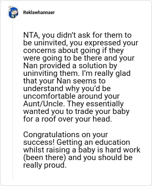152x186 pixels.
Task: Click the Aunt/Uncle text in the comment
Action: (43, 104)
